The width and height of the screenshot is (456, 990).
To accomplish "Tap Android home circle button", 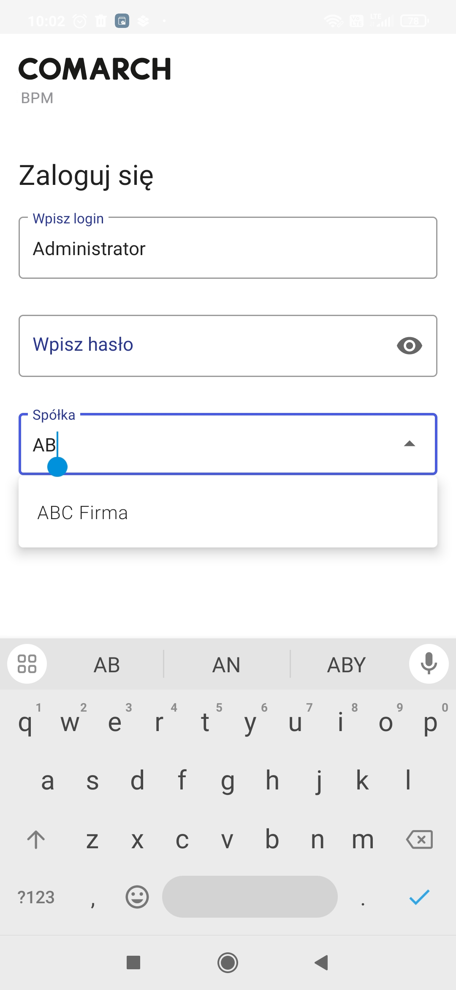I will pos(228,962).
